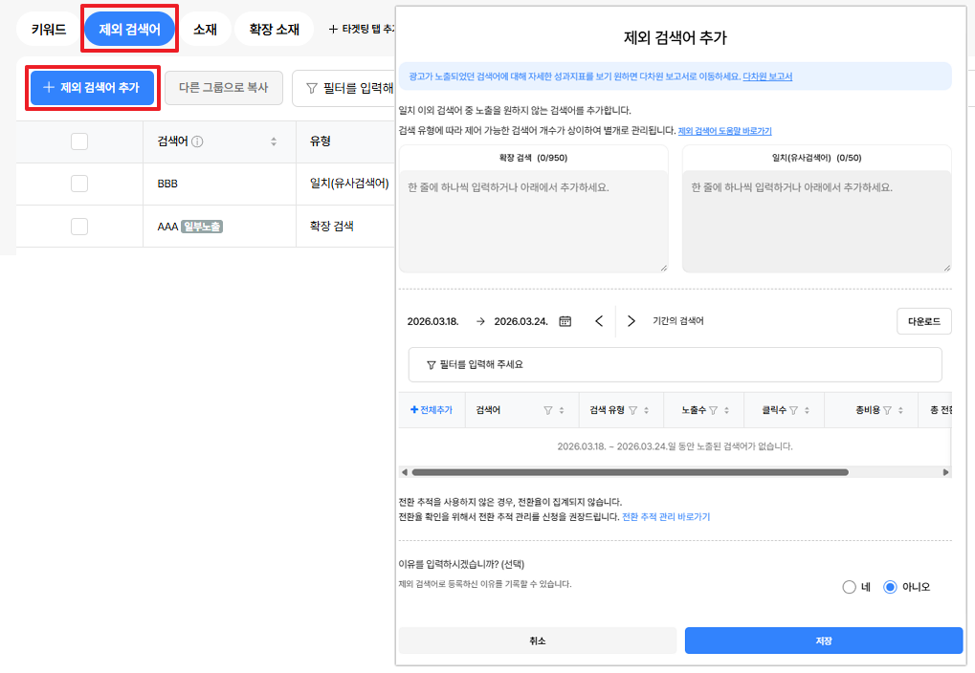Click the 취소 button
Screen dimensions: 975x673
[537, 640]
